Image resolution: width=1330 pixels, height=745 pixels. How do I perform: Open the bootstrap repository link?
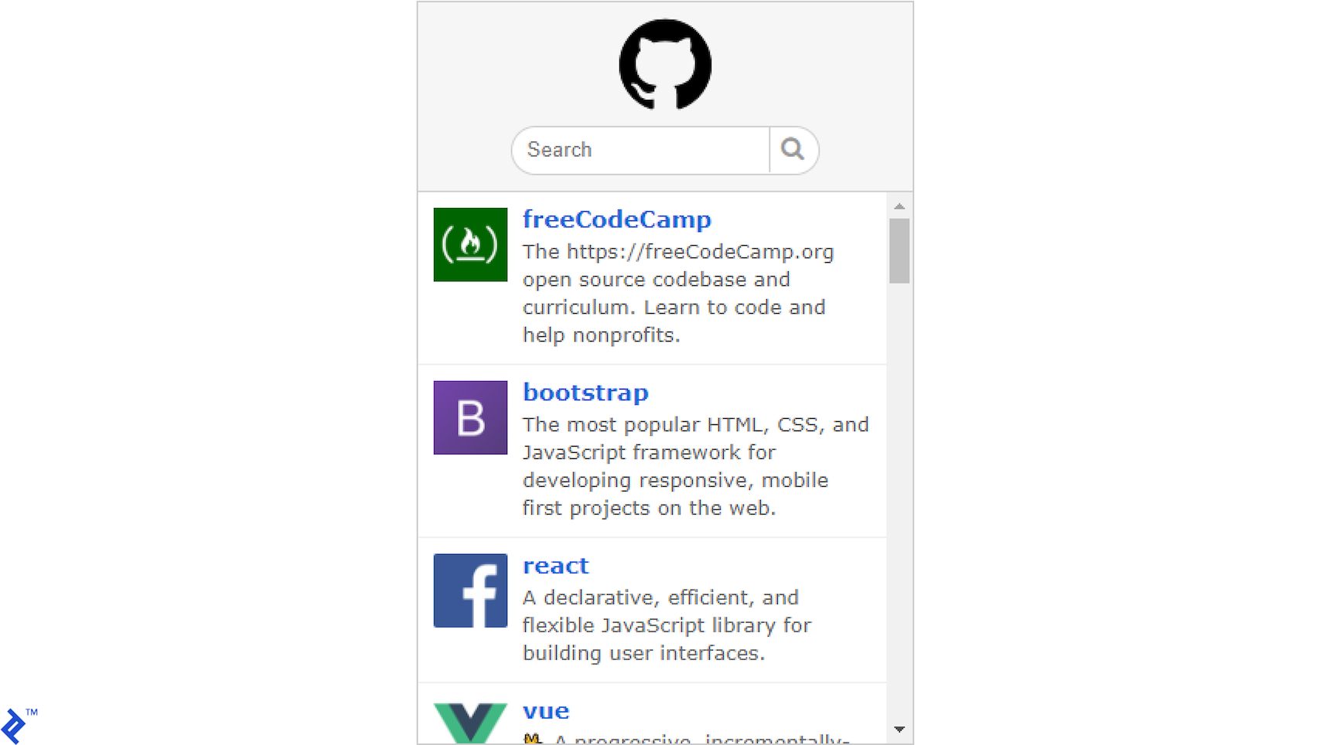click(585, 392)
